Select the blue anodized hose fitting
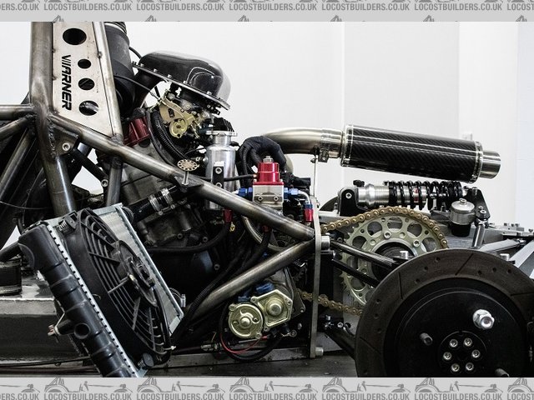The width and height of the screenshot is (534, 400). (x=243, y=194)
